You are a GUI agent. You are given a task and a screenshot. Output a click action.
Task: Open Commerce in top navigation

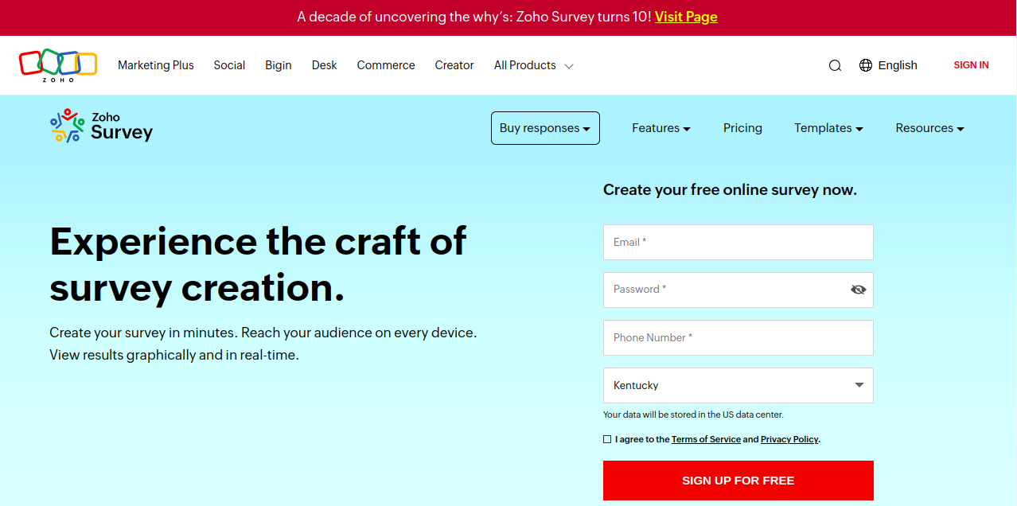click(386, 65)
